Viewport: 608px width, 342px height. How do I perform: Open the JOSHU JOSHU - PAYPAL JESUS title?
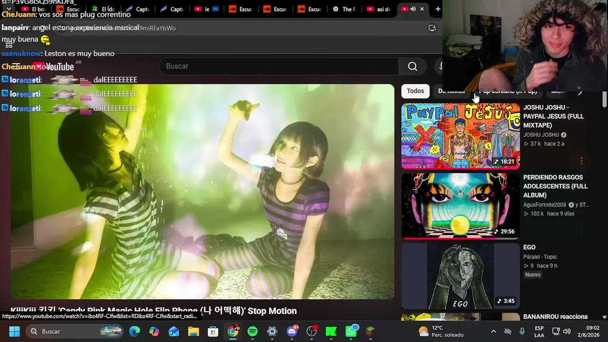[553, 116]
